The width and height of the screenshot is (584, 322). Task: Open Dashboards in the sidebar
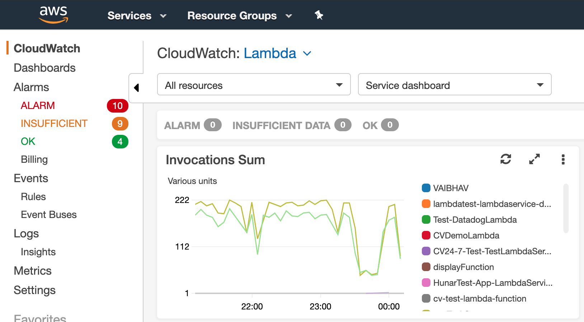pos(44,68)
